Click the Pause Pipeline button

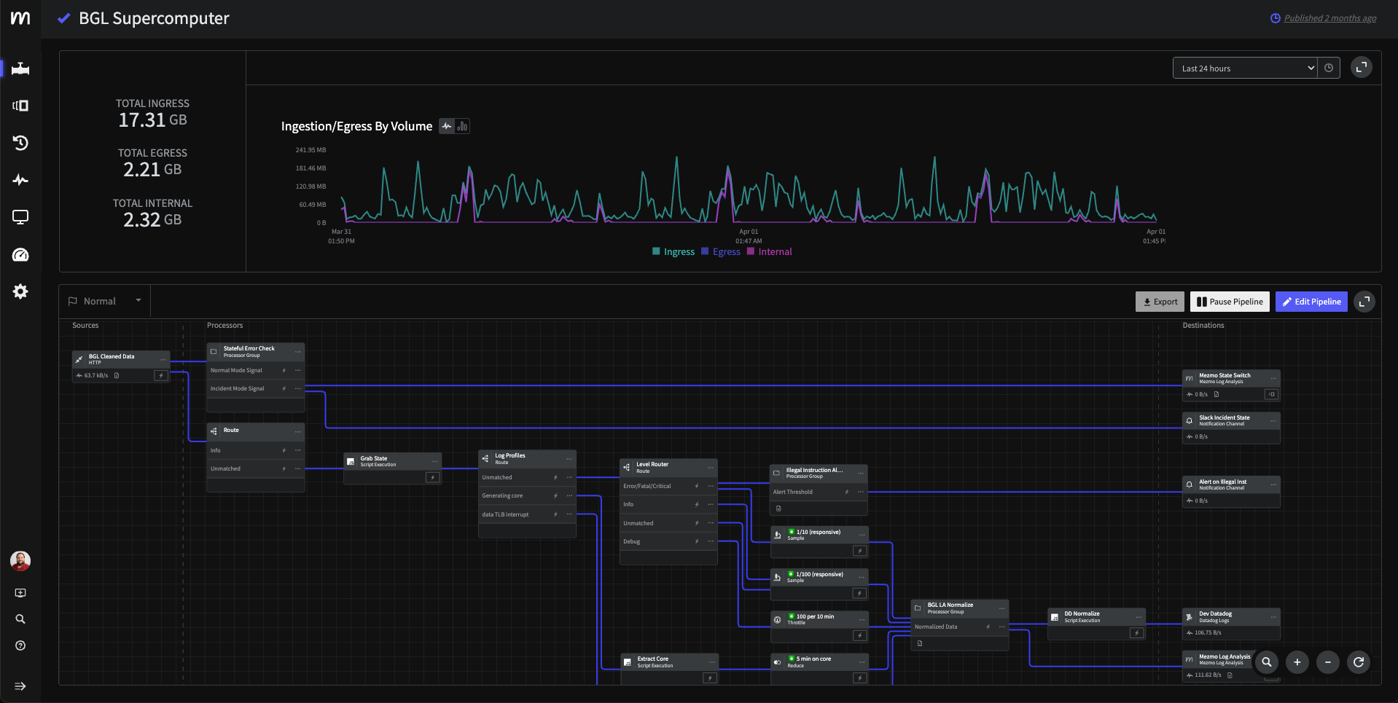(x=1230, y=302)
